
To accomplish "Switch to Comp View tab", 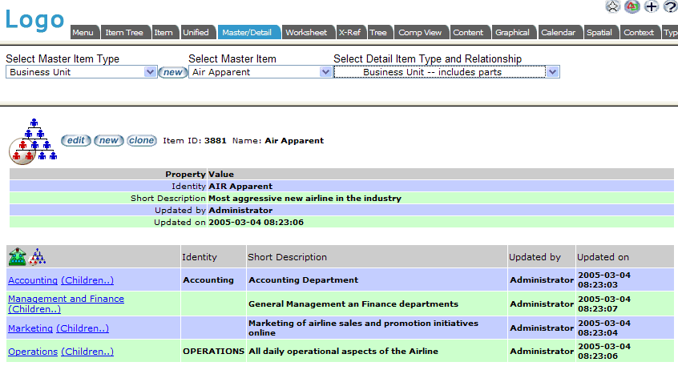I will pos(420,32).
